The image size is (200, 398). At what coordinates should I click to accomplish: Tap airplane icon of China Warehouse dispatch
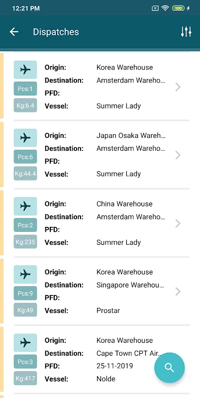(x=25, y=206)
